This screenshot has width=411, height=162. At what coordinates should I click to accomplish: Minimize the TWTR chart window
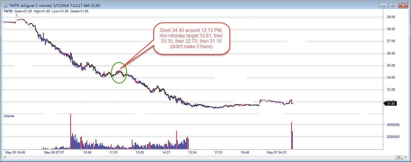click(x=384, y=5)
